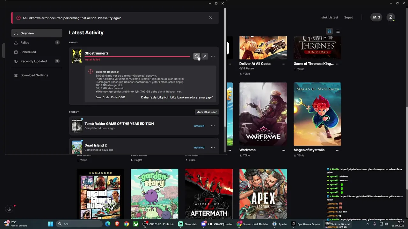The width and height of the screenshot is (408, 229).
Task: Open the Recently Updated section
Action: click(37, 61)
